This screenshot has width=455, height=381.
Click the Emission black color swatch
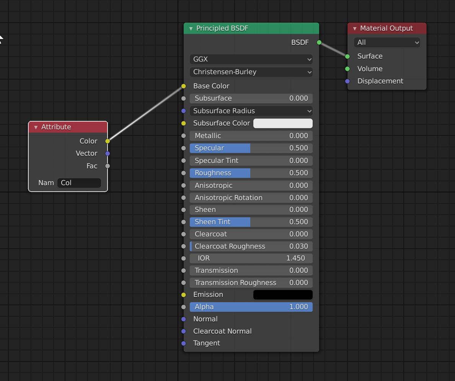[283, 295]
